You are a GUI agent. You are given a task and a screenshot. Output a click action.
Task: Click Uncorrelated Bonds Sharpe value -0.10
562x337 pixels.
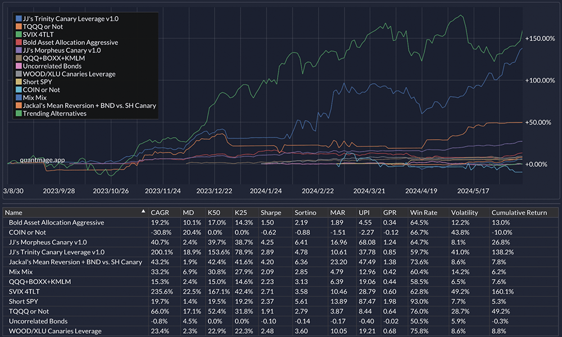coord(269,321)
